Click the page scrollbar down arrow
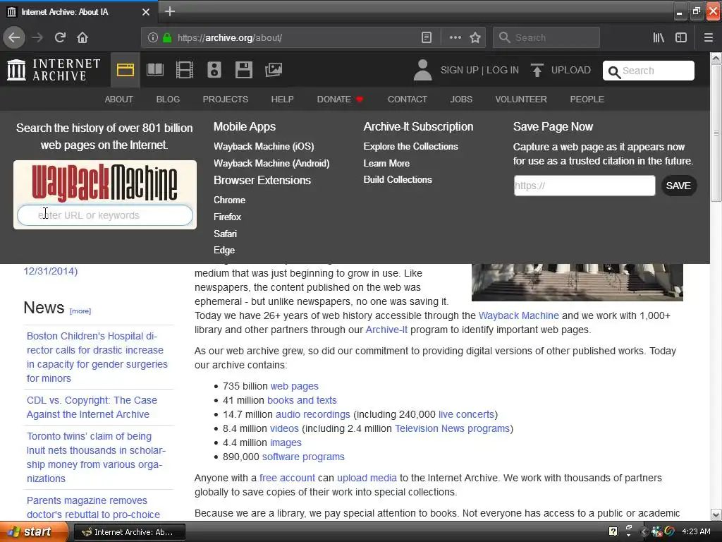Screen dimensions: 722x542 [x=716, y=514]
